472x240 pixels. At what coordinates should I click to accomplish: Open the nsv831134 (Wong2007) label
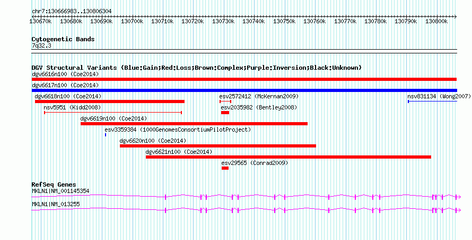pos(439,96)
